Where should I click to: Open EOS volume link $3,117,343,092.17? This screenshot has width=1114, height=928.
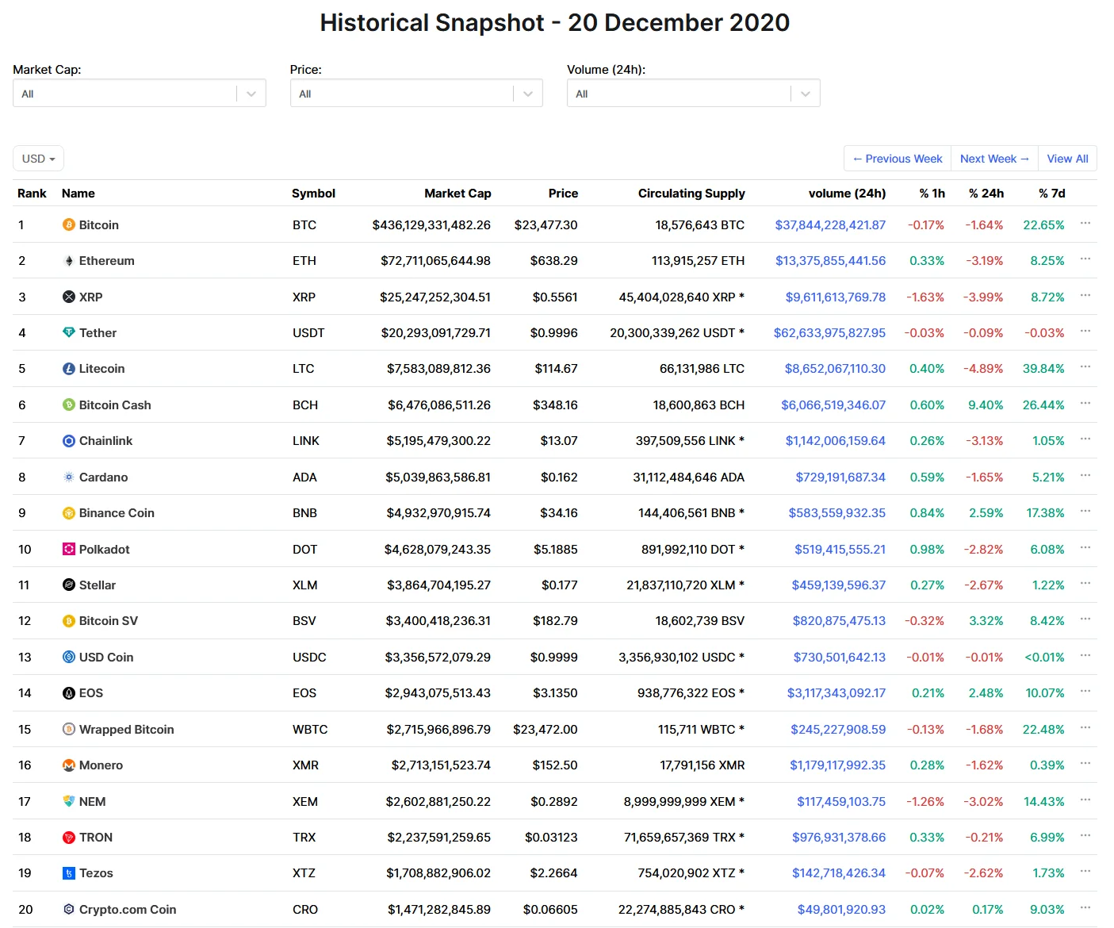tap(836, 693)
